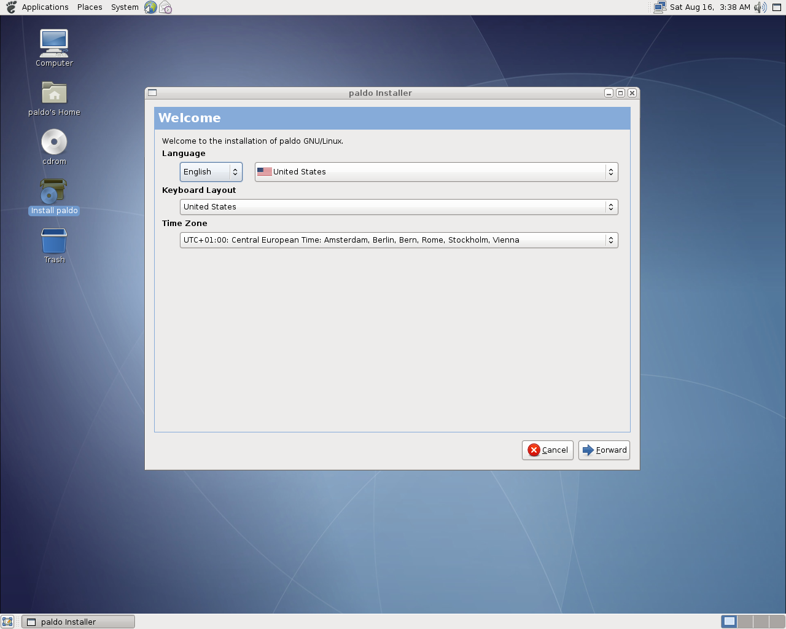Minimize the paldo Installer window
This screenshot has width=786, height=629.
point(609,93)
